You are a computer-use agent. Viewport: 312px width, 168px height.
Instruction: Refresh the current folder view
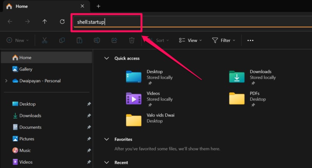tap(62, 21)
